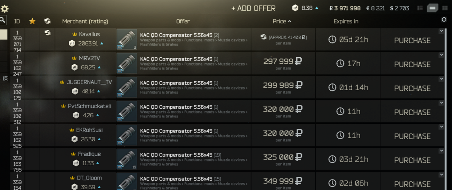Click the ADD OFFER button
The image size is (452, 190).
[x=253, y=8]
